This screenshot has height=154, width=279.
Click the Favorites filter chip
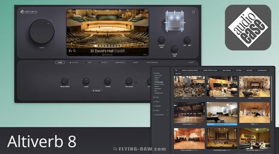pyautogui.click(x=239, y=71)
